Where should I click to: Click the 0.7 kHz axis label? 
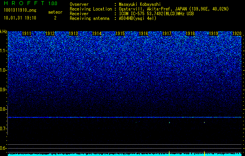click(x=4, y=129)
